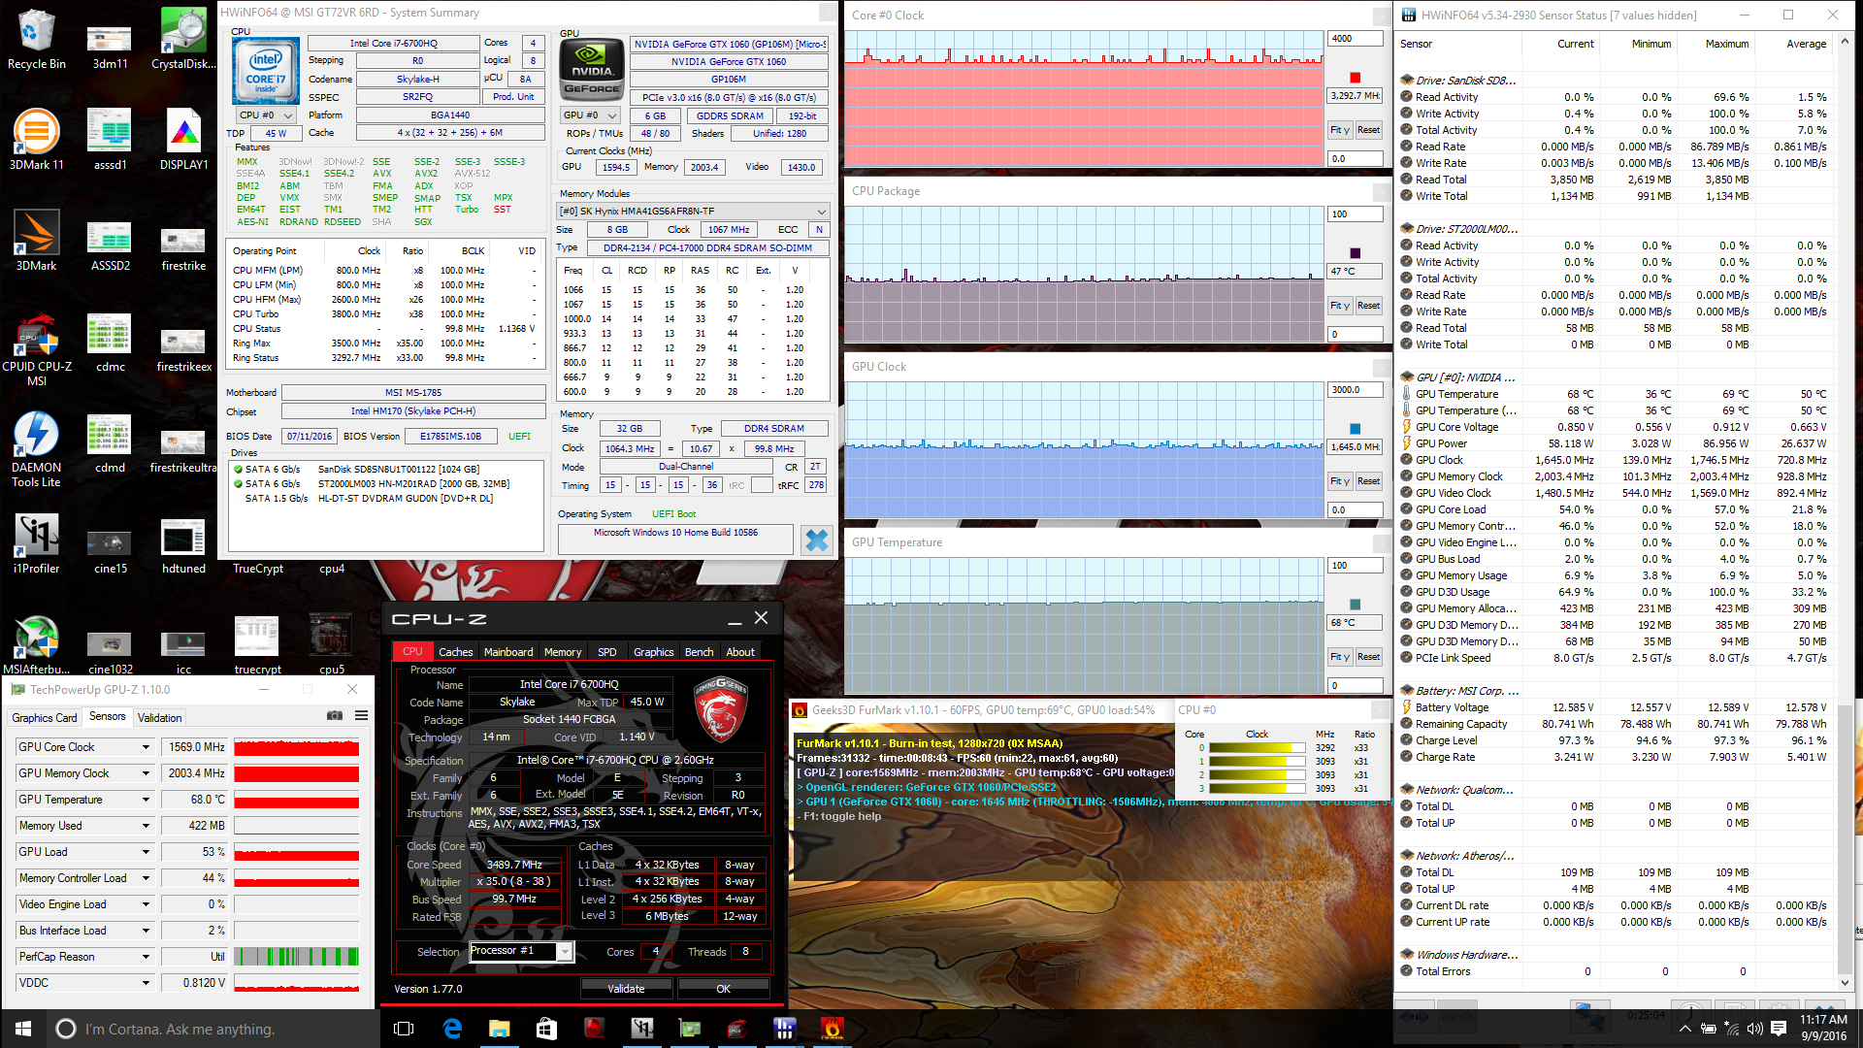This screenshot has width=1863, height=1048.
Task: Open Windows Store taskbar icon
Action: coord(546,1029)
